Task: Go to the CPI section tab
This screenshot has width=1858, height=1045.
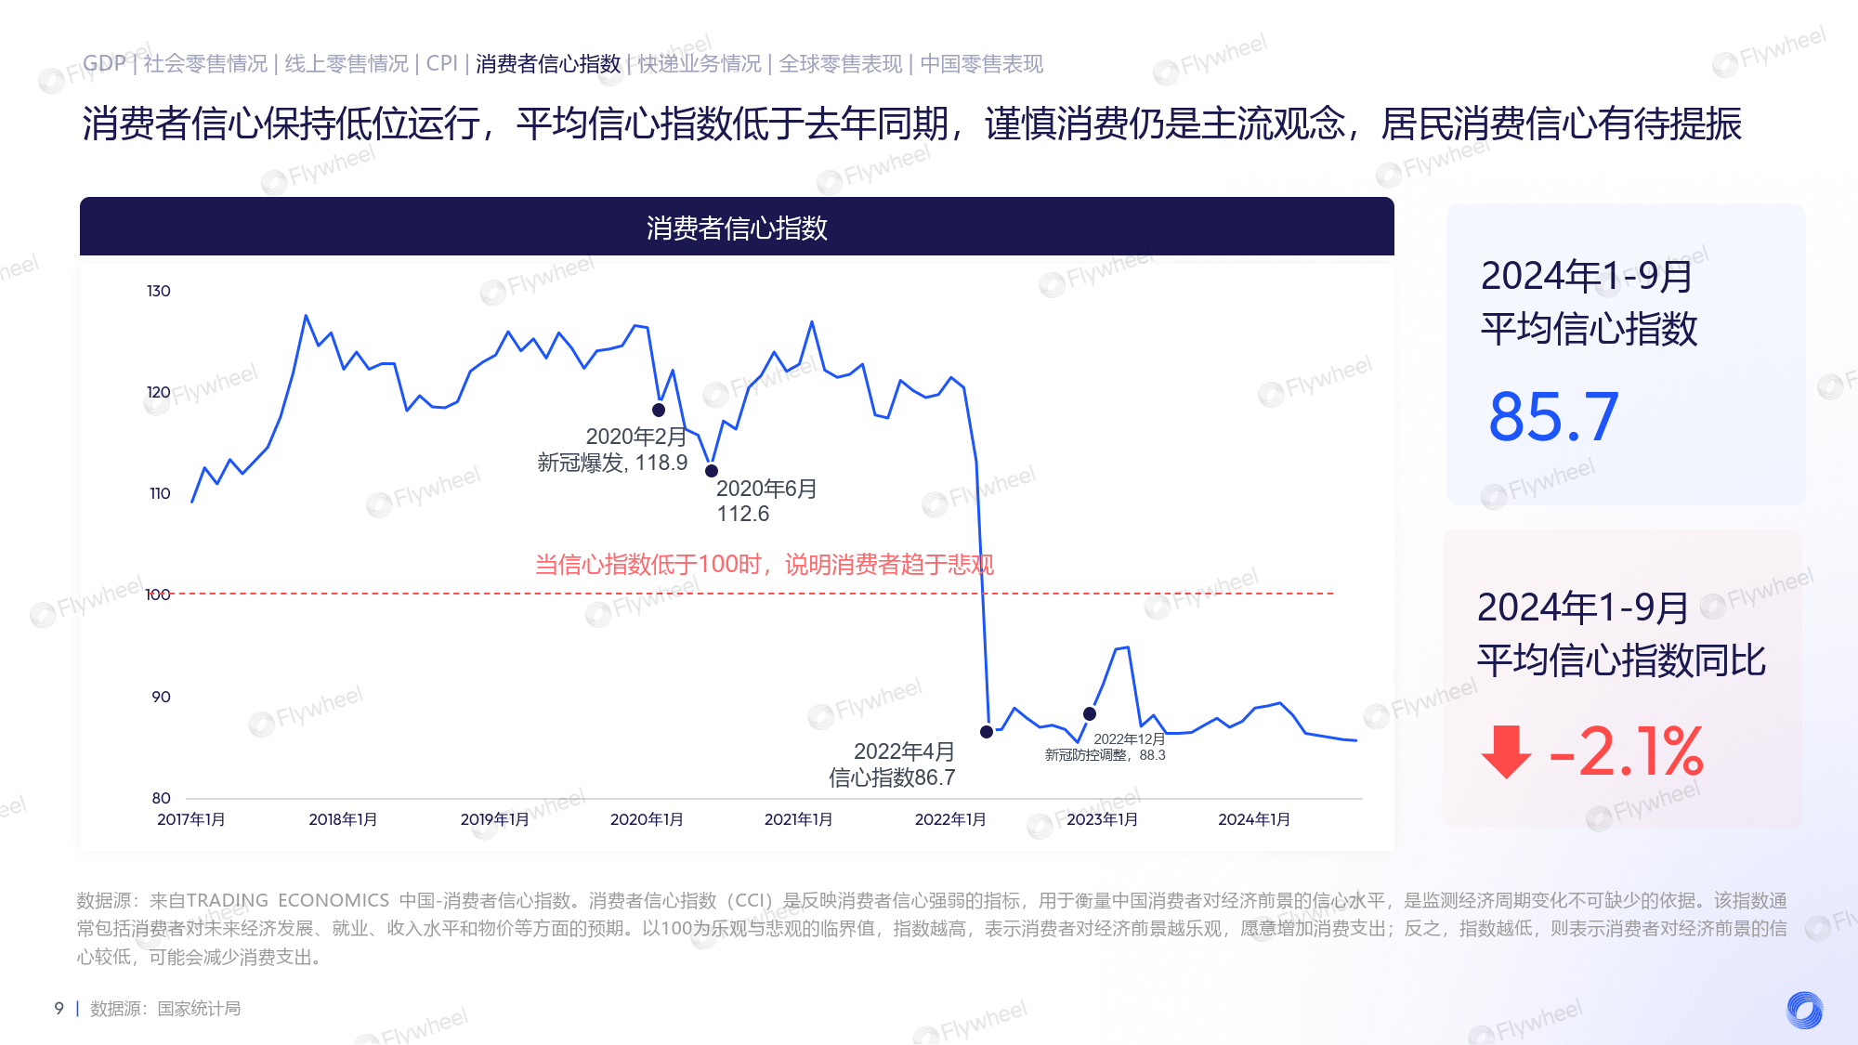Action: [442, 63]
